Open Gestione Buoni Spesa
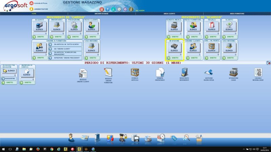This screenshot has width=271, height=152. (x=208, y=72)
